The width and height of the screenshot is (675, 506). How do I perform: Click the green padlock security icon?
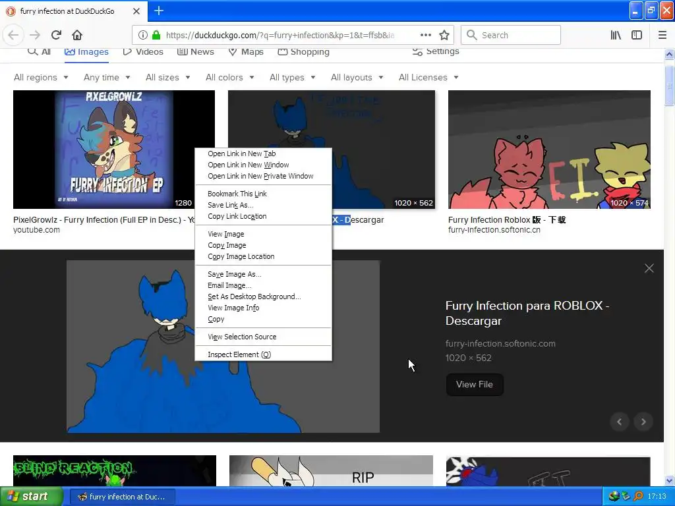(156, 35)
